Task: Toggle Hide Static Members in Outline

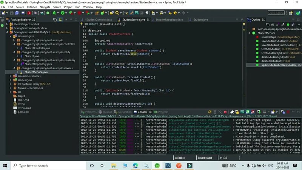Action: (283, 25)
